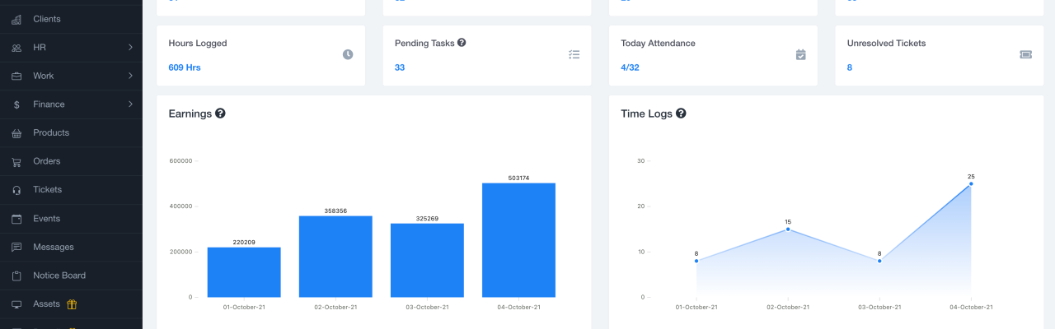The height and width of the screenshot is (329, 1055).
Task: Select Tickets in the sidebar
Action: coord(47,190)
